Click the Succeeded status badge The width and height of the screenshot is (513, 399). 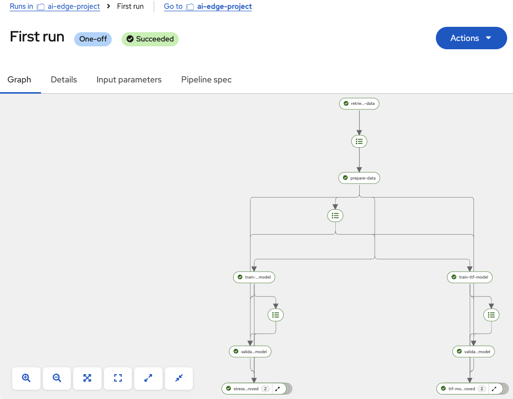click(150, 39)
